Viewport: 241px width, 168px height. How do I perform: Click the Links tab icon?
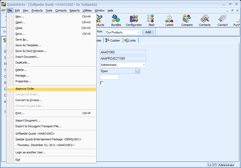127,40
